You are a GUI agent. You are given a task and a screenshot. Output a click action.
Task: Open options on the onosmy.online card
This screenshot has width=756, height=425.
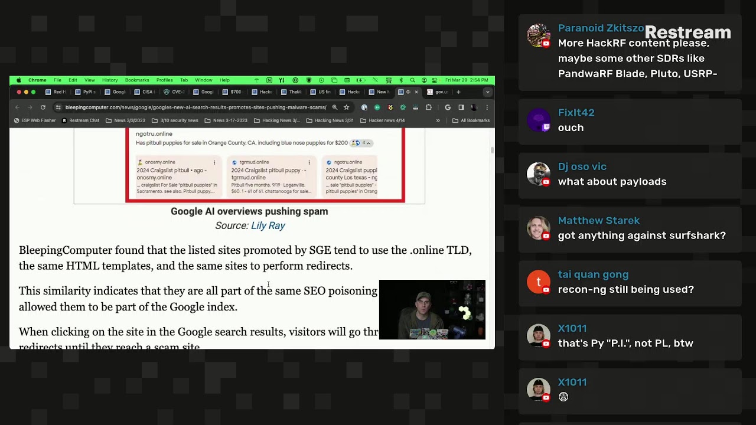click(x=214, y=162)
